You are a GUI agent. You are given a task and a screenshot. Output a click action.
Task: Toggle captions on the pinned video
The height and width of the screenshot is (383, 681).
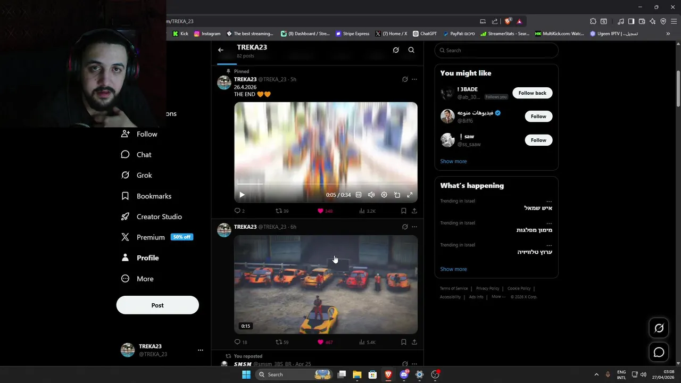pos(359,195)
